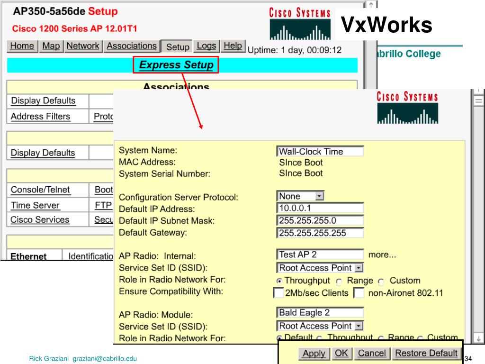Image resolution: width=485 pixels, height=364 pixels.
Task: Click the Uptime: 1 day, 00:09:12 text
Action: tap(295, 50)
